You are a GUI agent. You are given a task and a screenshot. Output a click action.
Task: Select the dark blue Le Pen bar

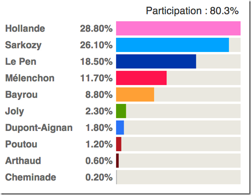pos(156,61)
